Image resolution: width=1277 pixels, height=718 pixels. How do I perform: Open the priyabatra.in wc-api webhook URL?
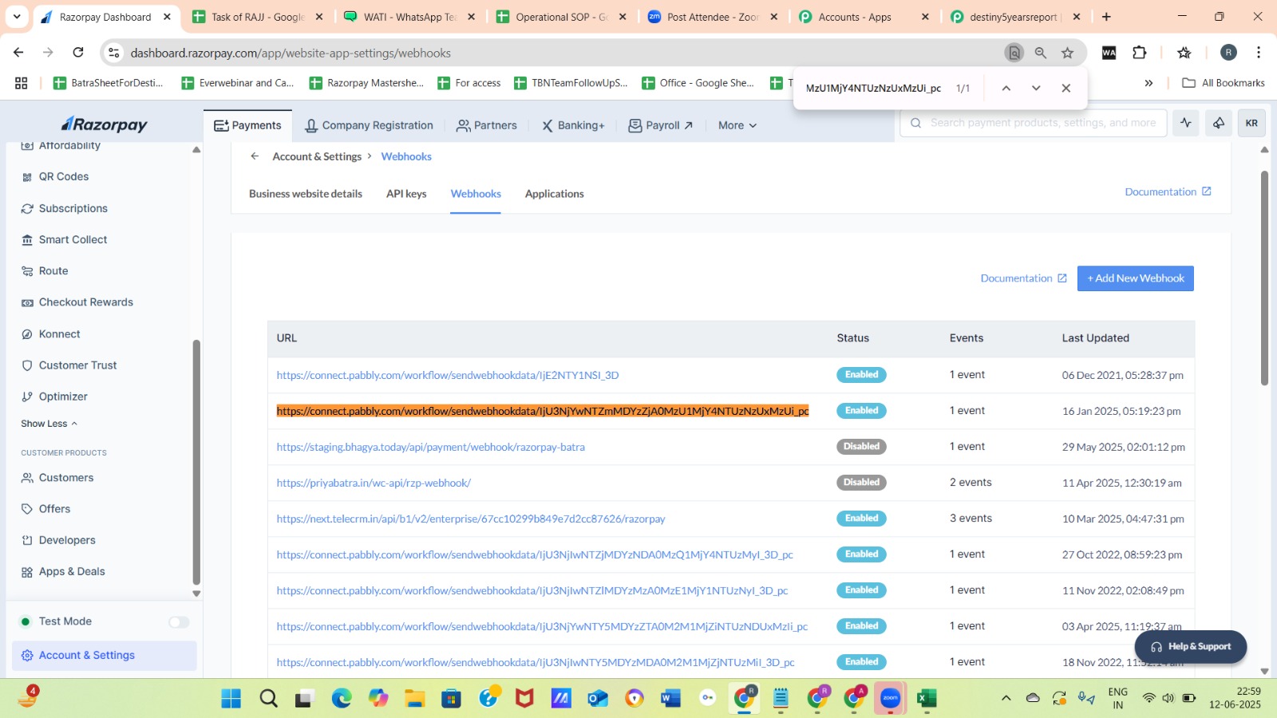pyautogui.click(x=374, y=483)
